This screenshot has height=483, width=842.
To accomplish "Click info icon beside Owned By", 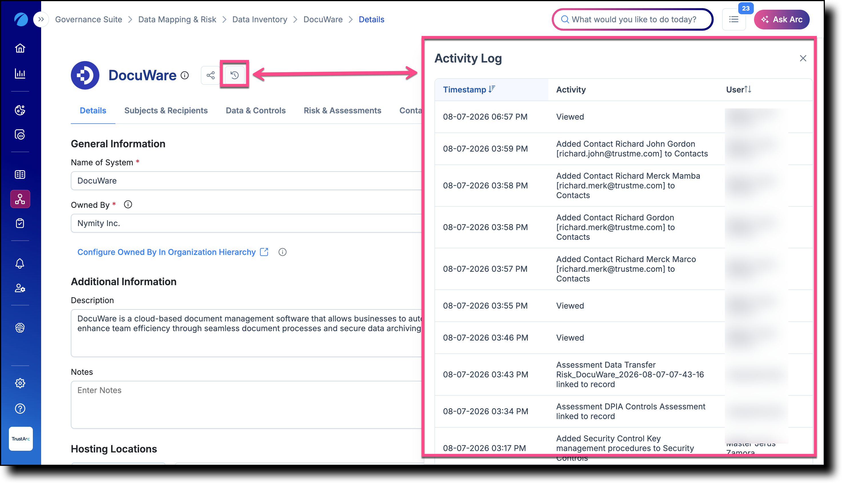I will (x=128, y=204).
